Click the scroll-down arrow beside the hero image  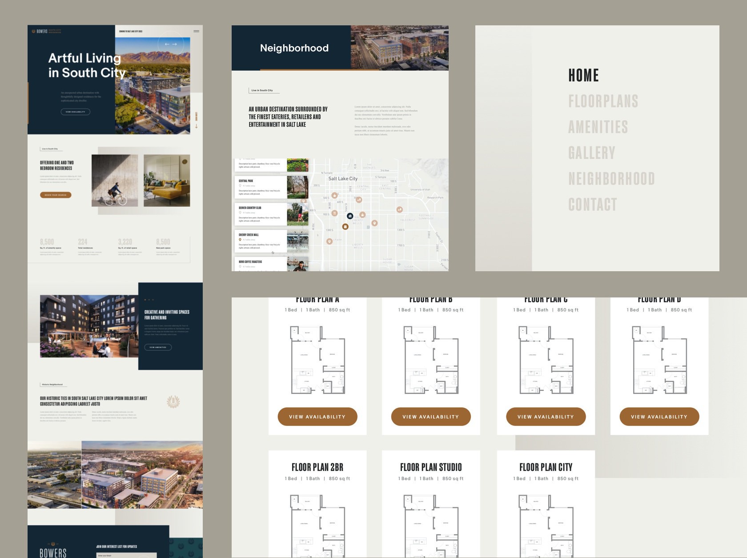[196, 126]
